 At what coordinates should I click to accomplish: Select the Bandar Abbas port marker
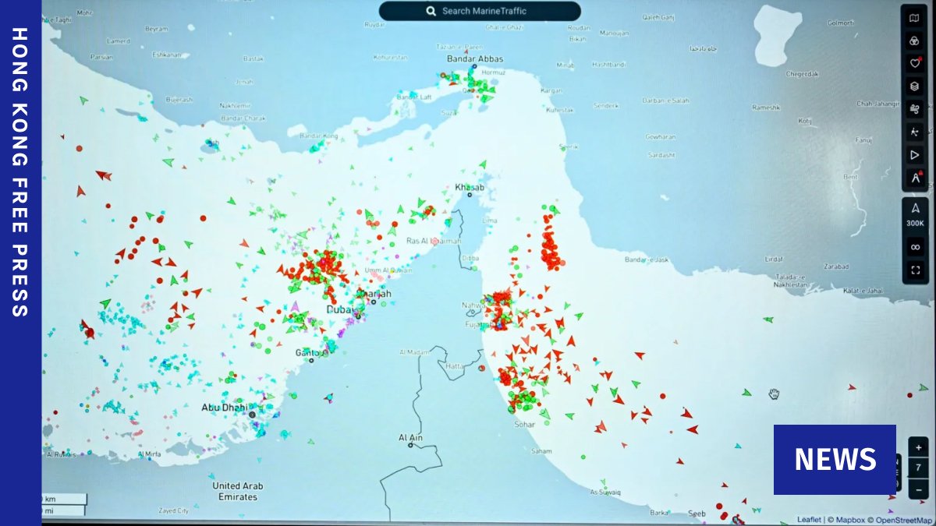click(x=474, y=67)
